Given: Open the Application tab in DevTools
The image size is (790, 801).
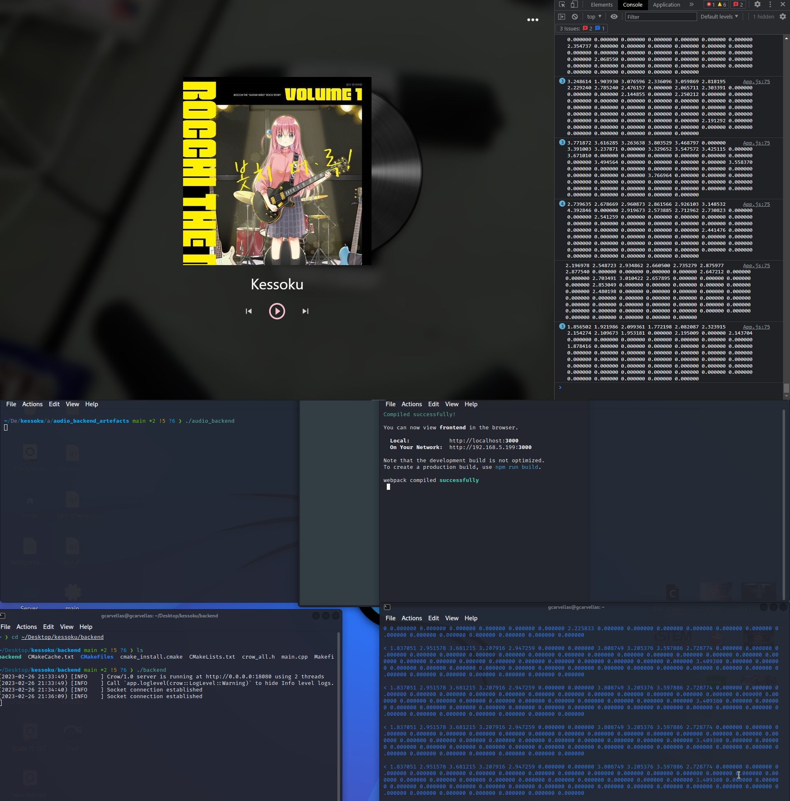Looking at the screenshot, I should (x=666, y=5).
